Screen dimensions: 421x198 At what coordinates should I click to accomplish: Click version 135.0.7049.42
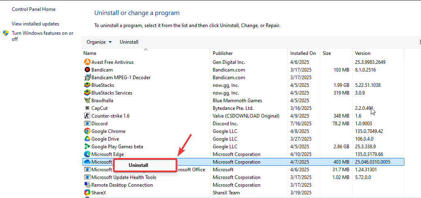(369, 131)
